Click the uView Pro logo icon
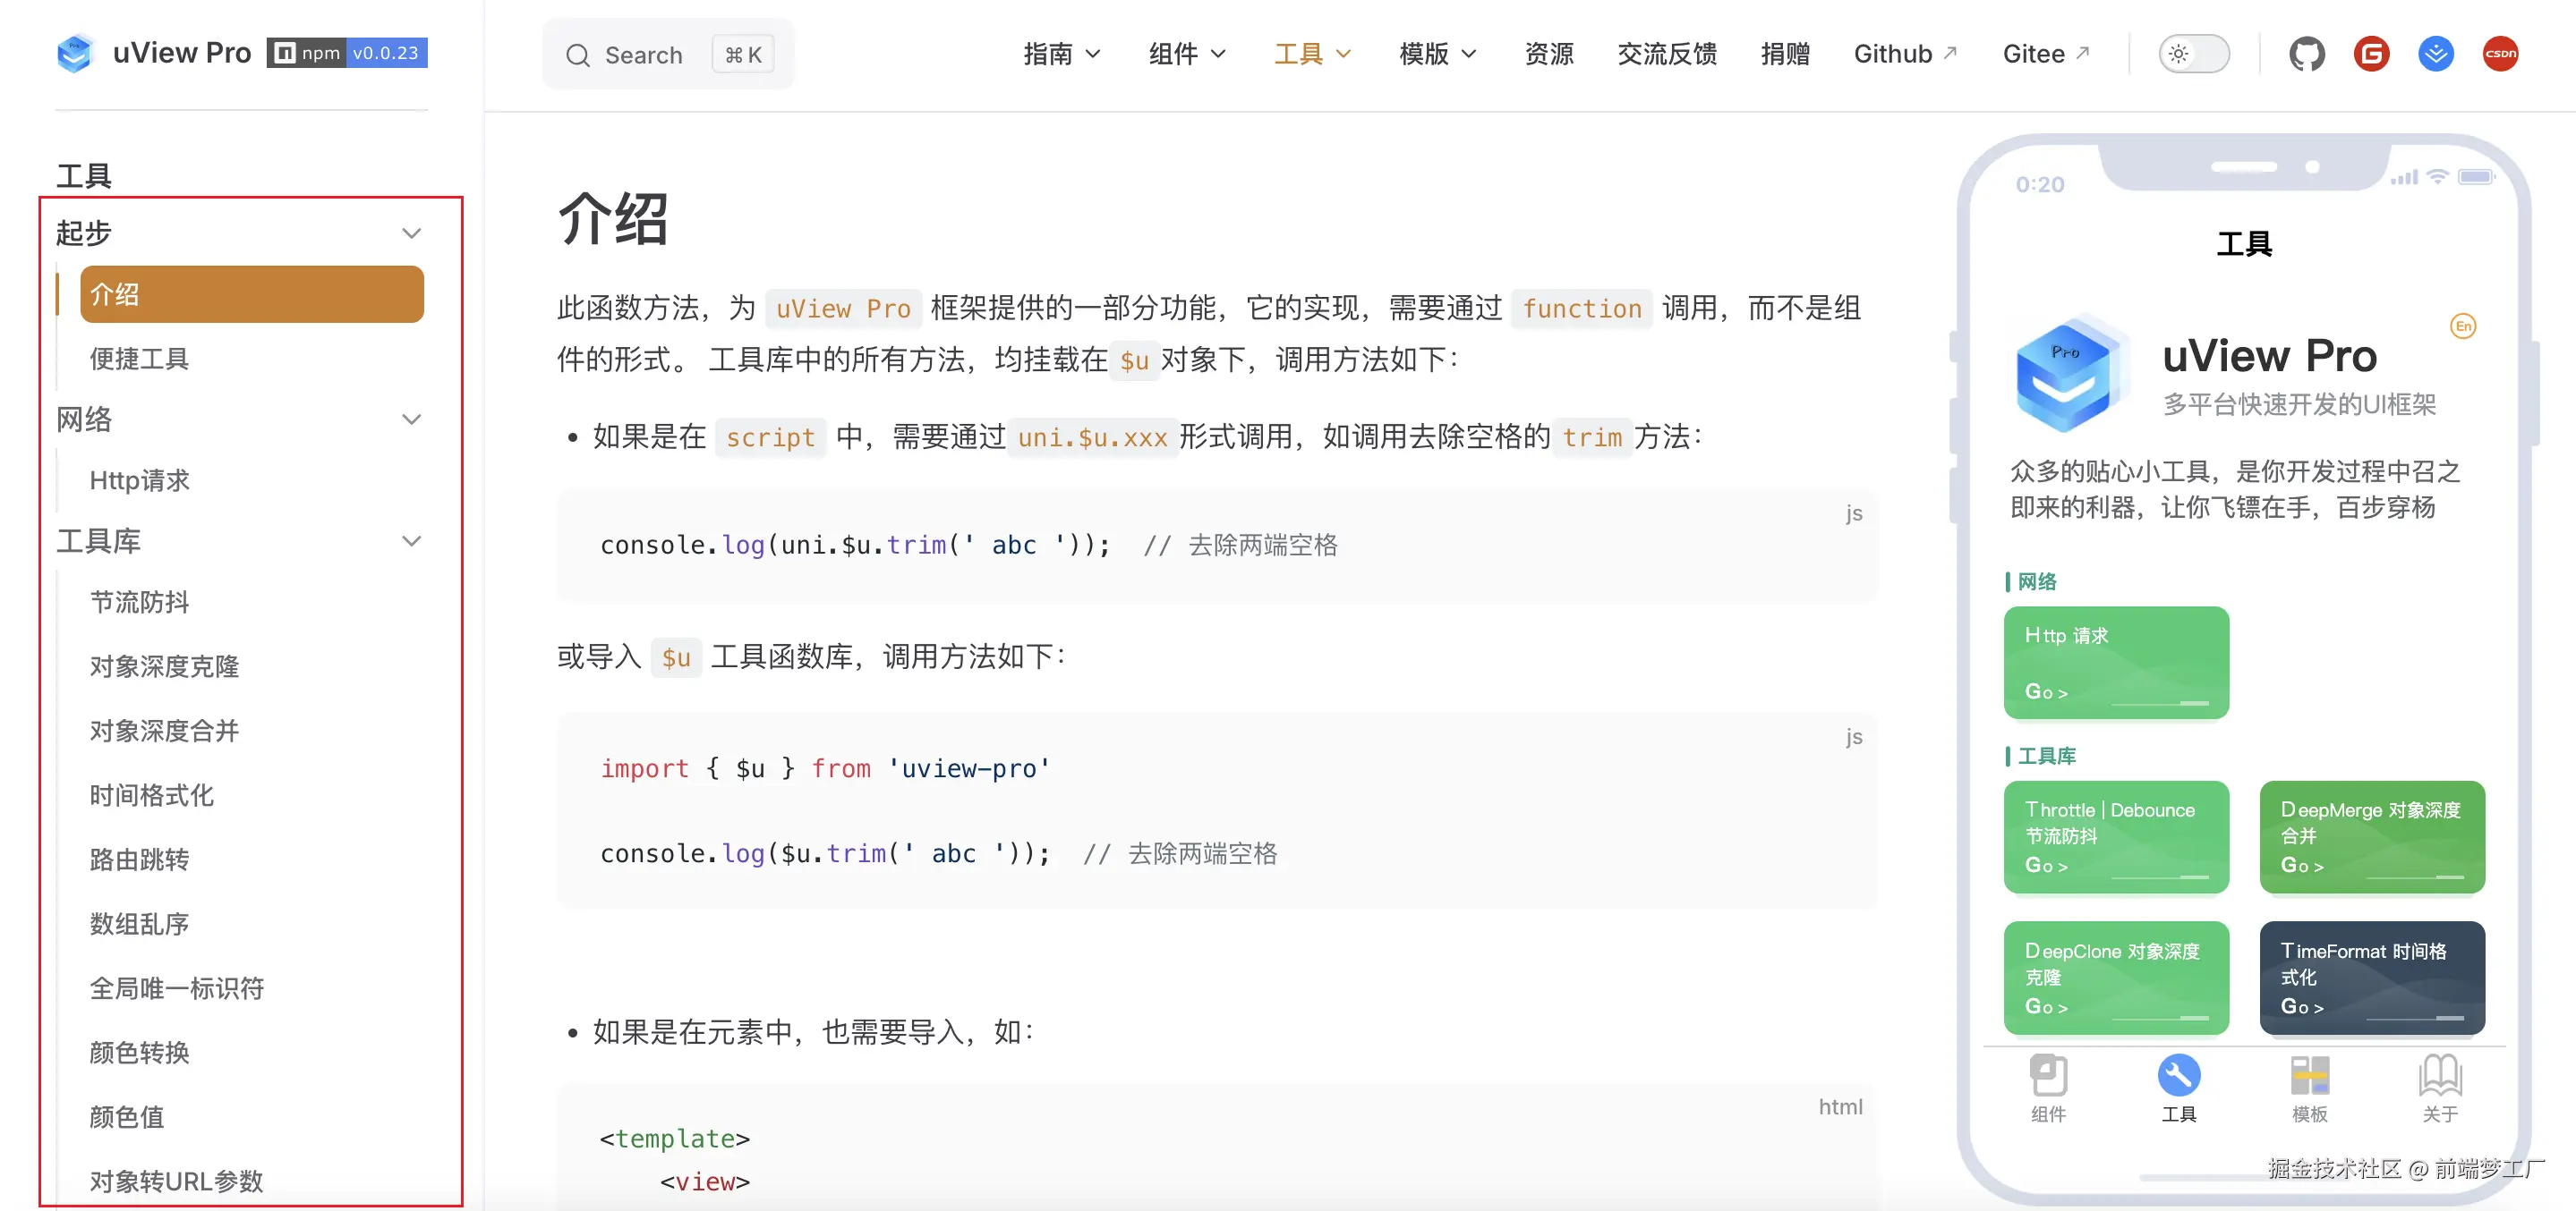Viewport: 2576px width, 1211px height. coord(74,54)
